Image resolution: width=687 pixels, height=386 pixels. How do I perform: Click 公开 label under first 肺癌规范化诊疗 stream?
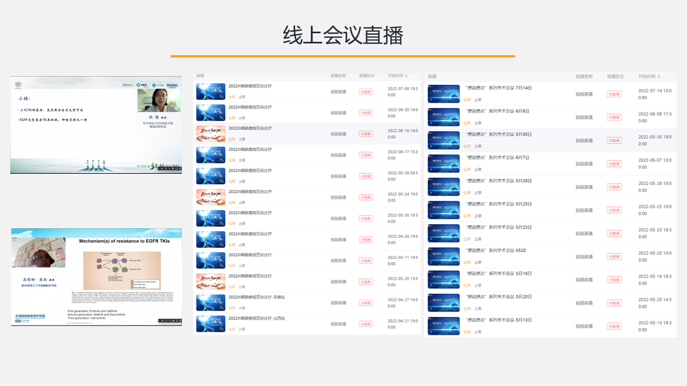click(232, 97)
